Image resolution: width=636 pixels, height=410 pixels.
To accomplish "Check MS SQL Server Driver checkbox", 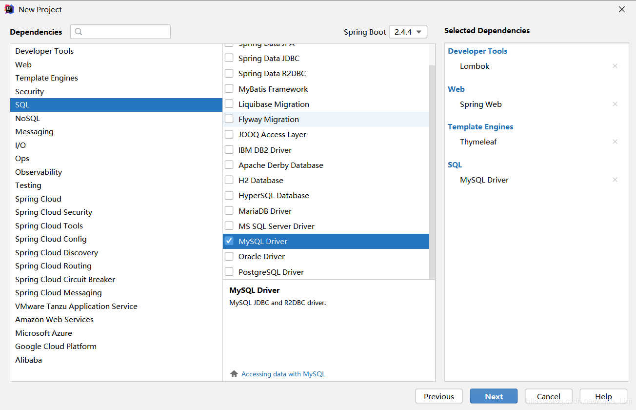I will [229, 226].
